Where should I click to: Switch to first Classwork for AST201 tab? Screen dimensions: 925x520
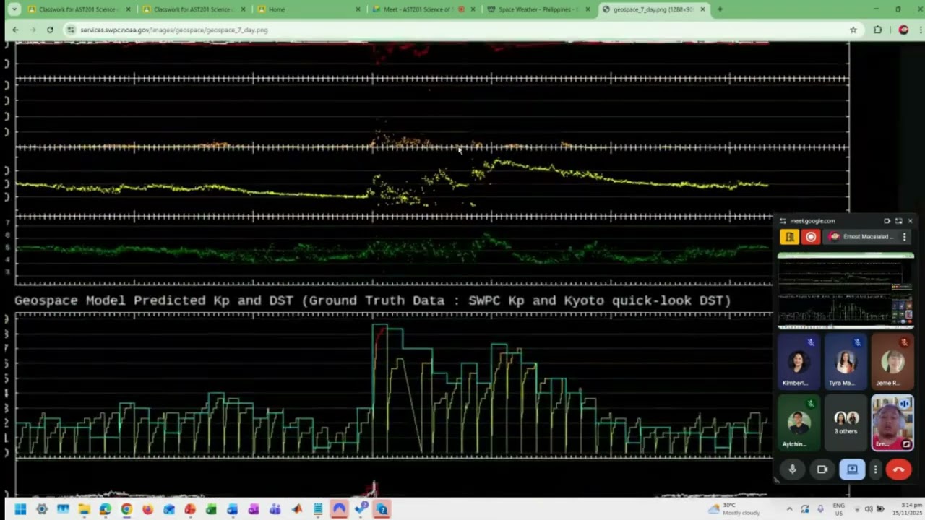78,9
